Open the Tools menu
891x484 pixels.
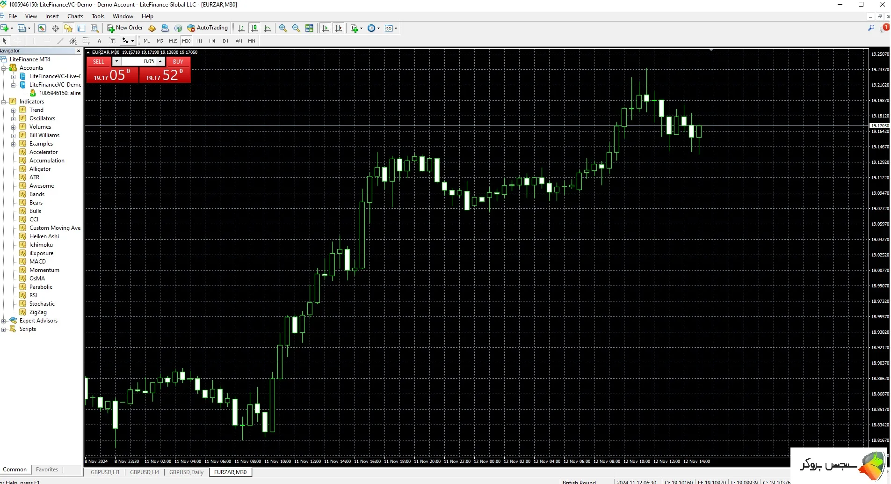click(x=98, y=16)
